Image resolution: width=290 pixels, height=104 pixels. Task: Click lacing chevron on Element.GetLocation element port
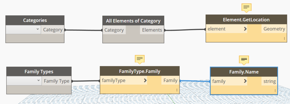click(245, 29)
